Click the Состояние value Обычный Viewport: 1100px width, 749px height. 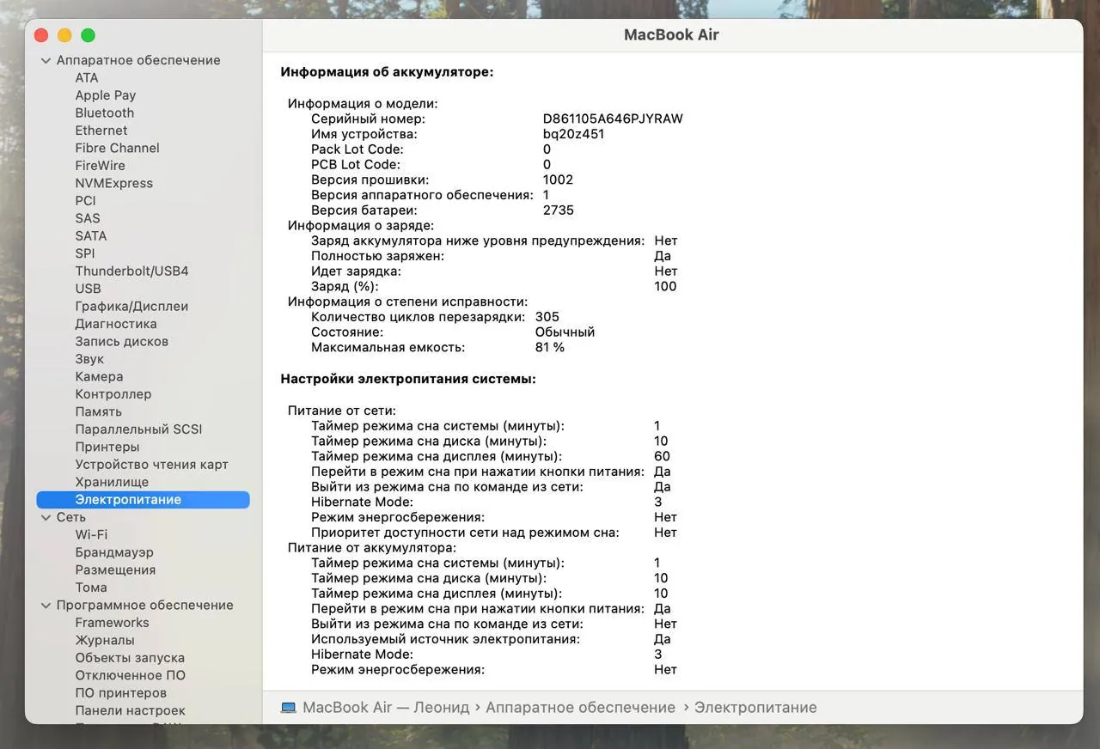tap(565, 332)
